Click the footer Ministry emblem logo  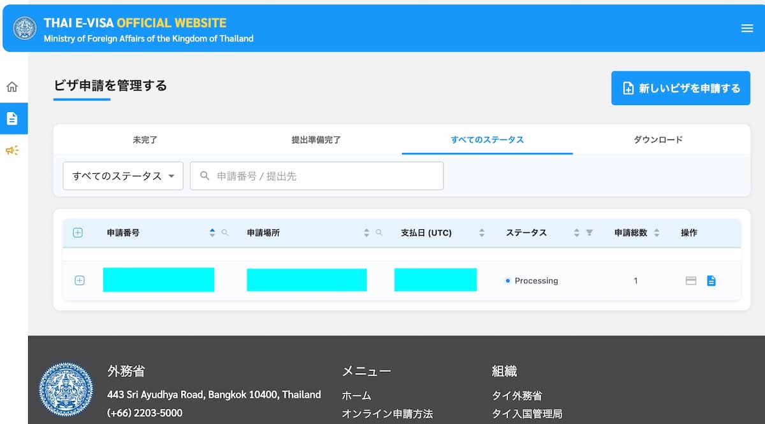[66, 389]
